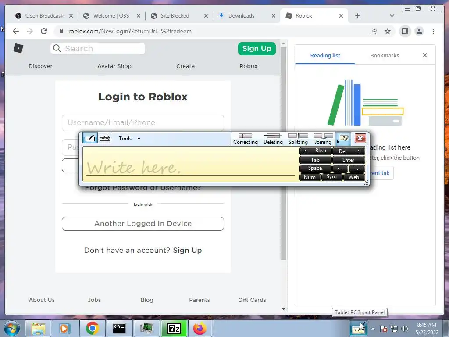
Task: Close the side panel with X
Action: click(424, 55)
